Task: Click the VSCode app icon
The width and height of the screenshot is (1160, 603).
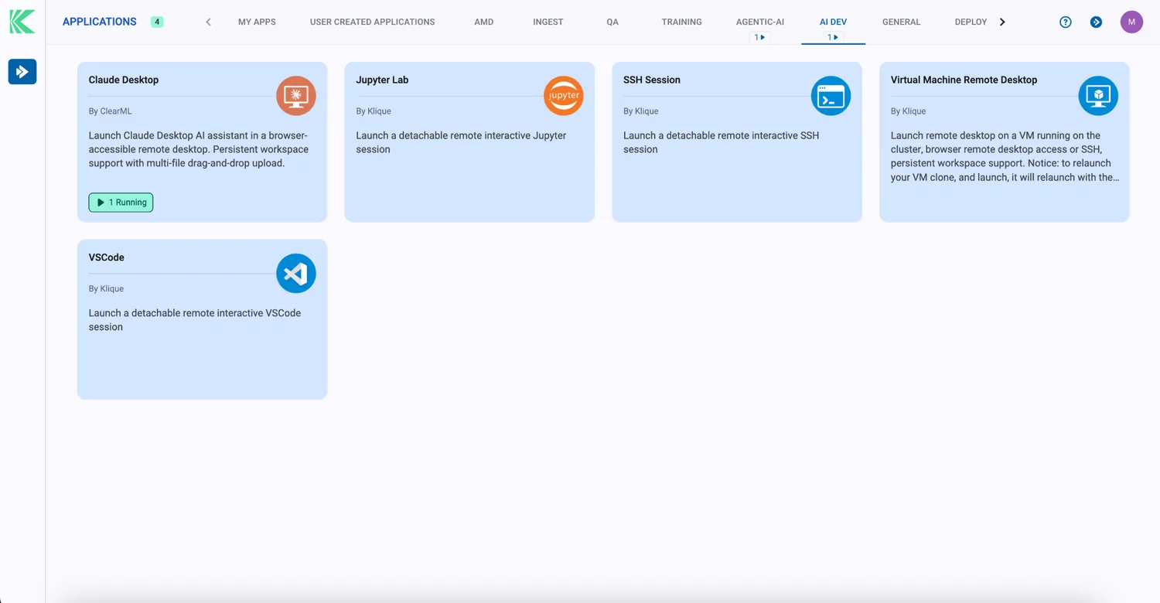Action: coord(296,274)
